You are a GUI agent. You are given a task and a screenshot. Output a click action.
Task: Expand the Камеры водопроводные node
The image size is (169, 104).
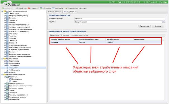(x=5, y=25)
